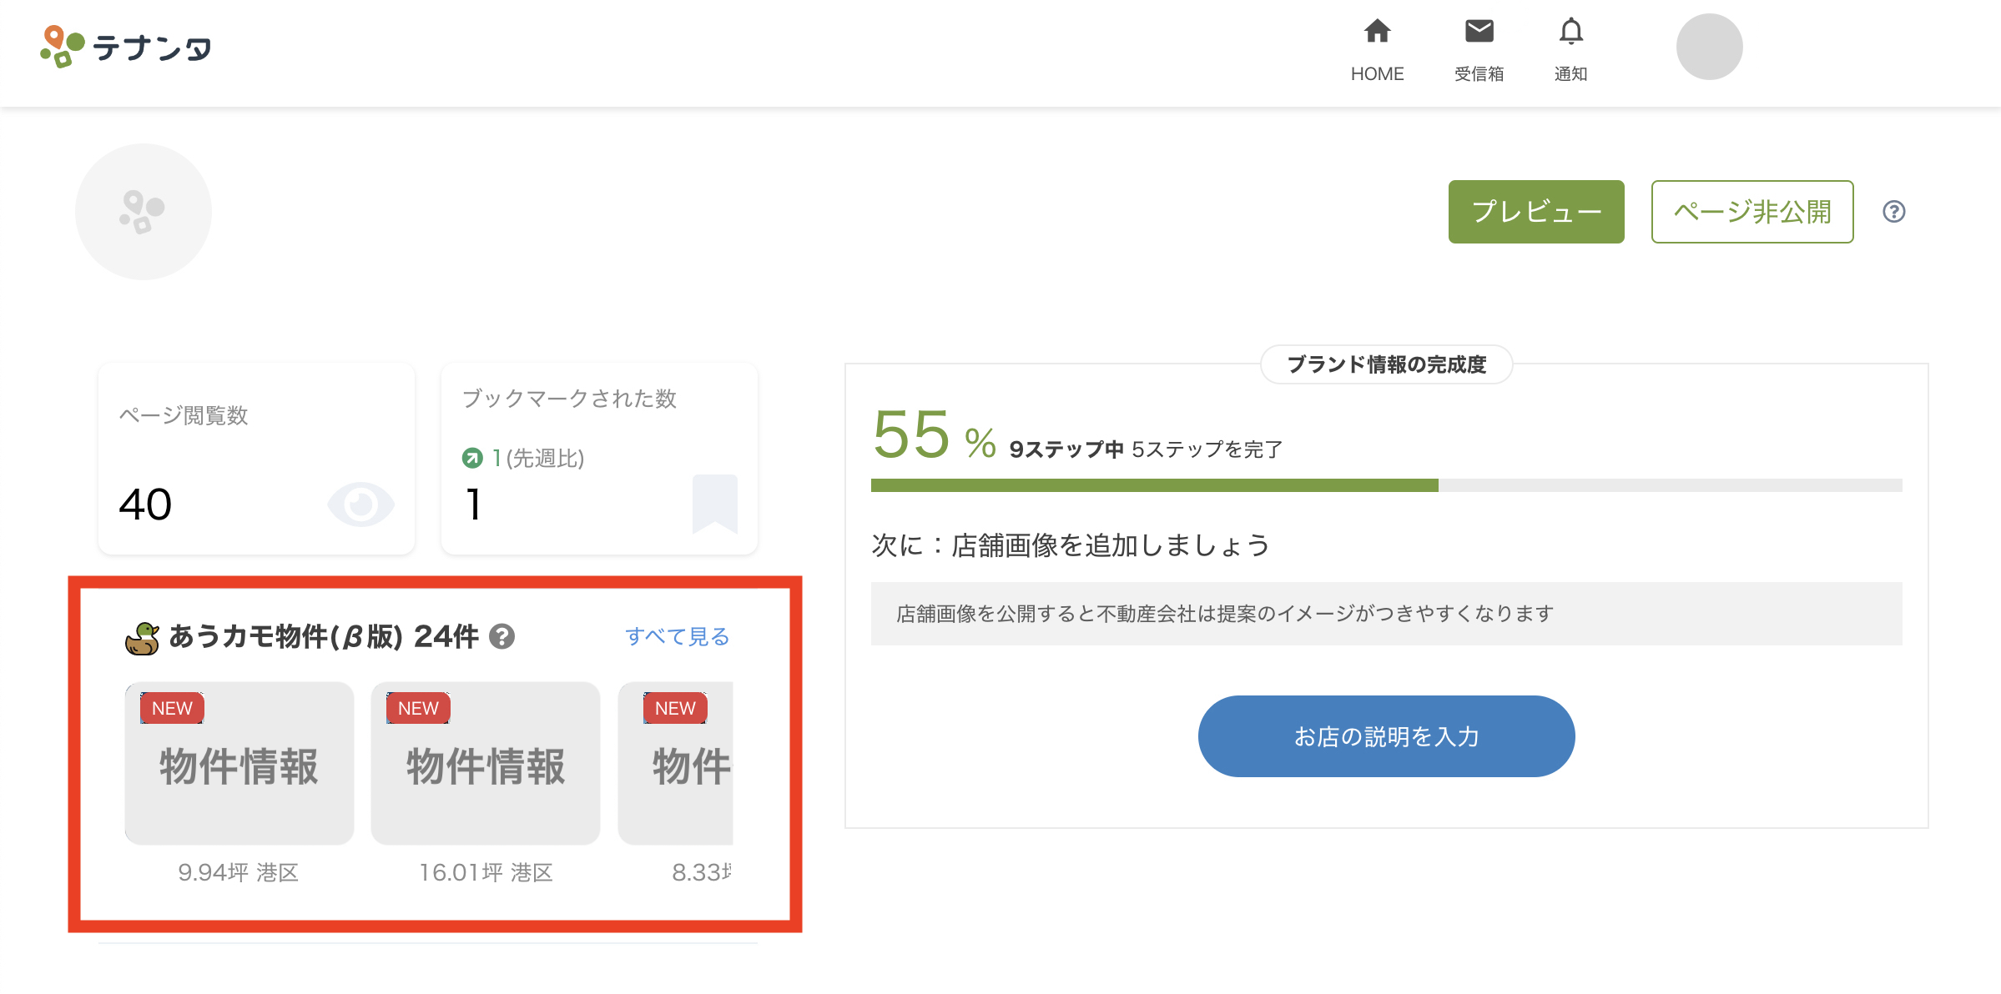The image size is (2001, 994).
Task: Click the HOME house icon
Action: click(x=1377, y=32)
